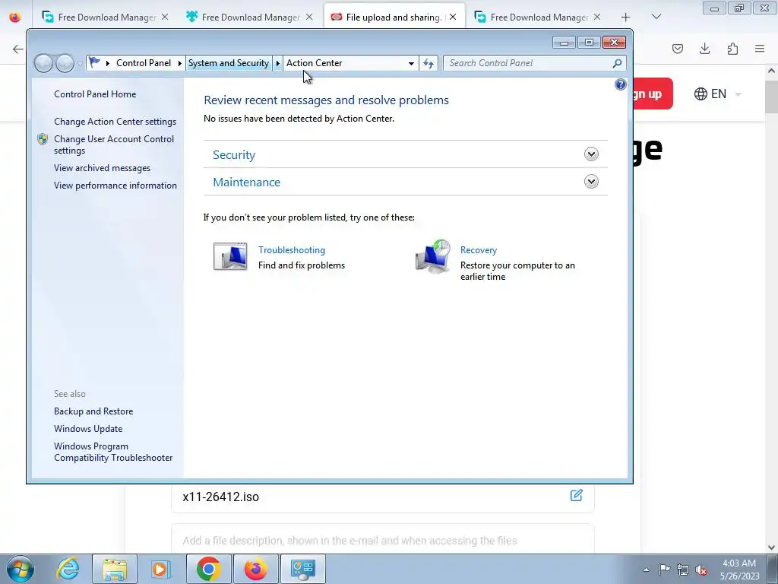Open Change User Account Control settings
This screenshot has height=584, width=778.
click(x=114, y=144)
